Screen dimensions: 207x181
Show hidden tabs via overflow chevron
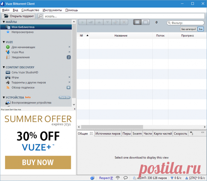point(191,133)
